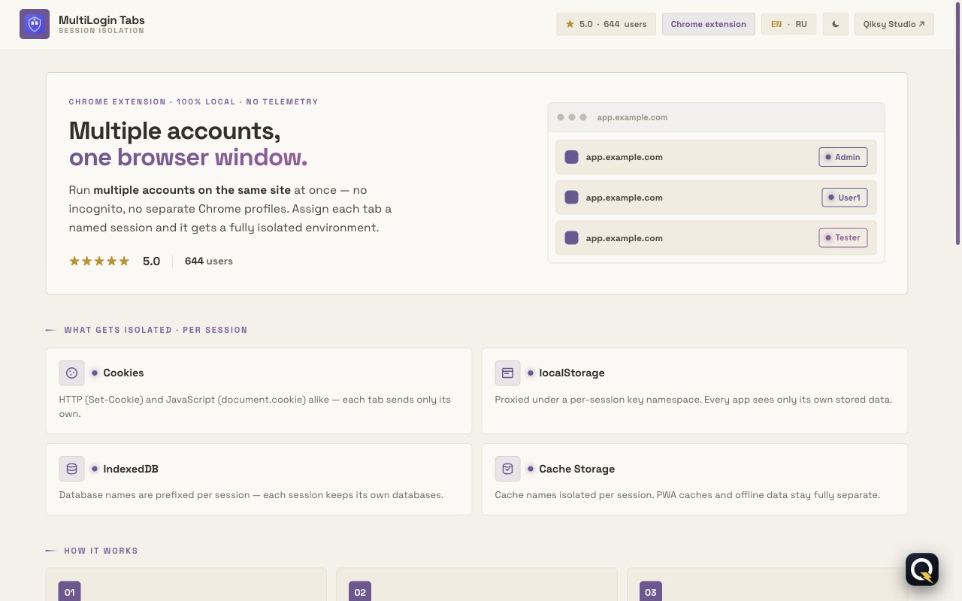Viewport: 962px width, 601px height.
Task: Switch language to EN
Action: 776,24
